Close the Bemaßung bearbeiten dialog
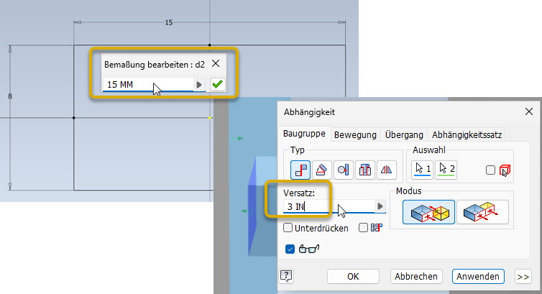Screen dimensions: 542x294 tap(216, 63)
